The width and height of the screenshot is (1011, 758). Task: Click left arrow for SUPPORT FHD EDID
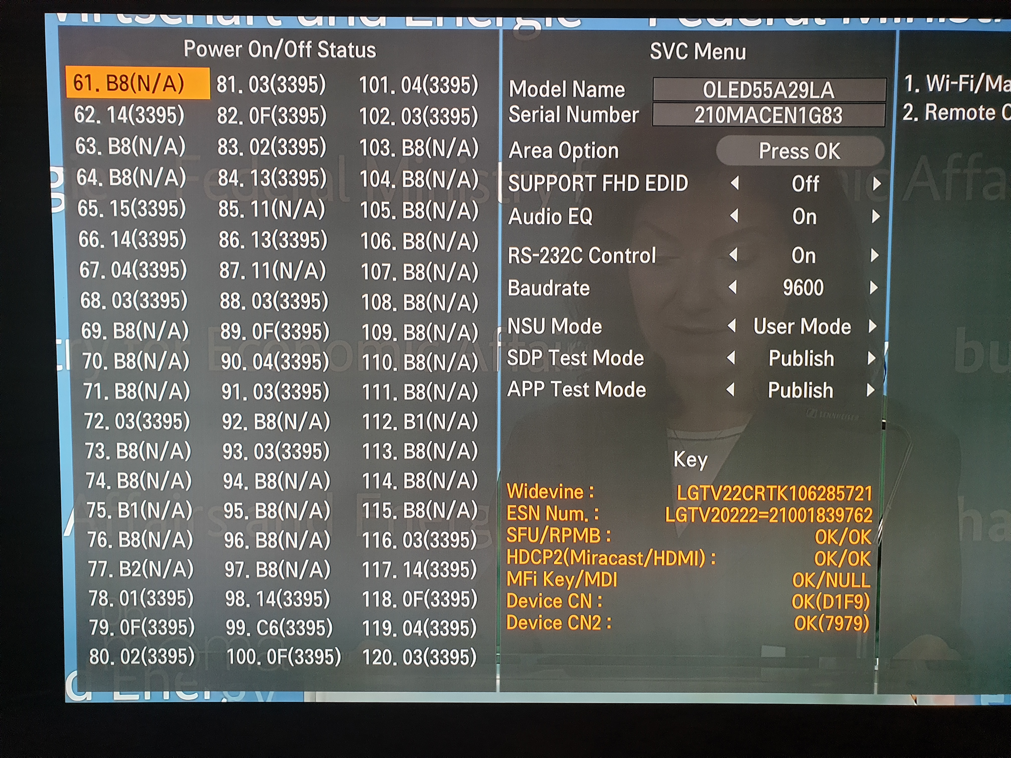pos(734,184)
